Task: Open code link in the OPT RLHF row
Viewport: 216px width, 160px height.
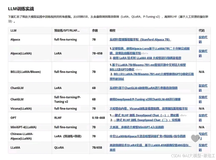Action: point(203,118)
